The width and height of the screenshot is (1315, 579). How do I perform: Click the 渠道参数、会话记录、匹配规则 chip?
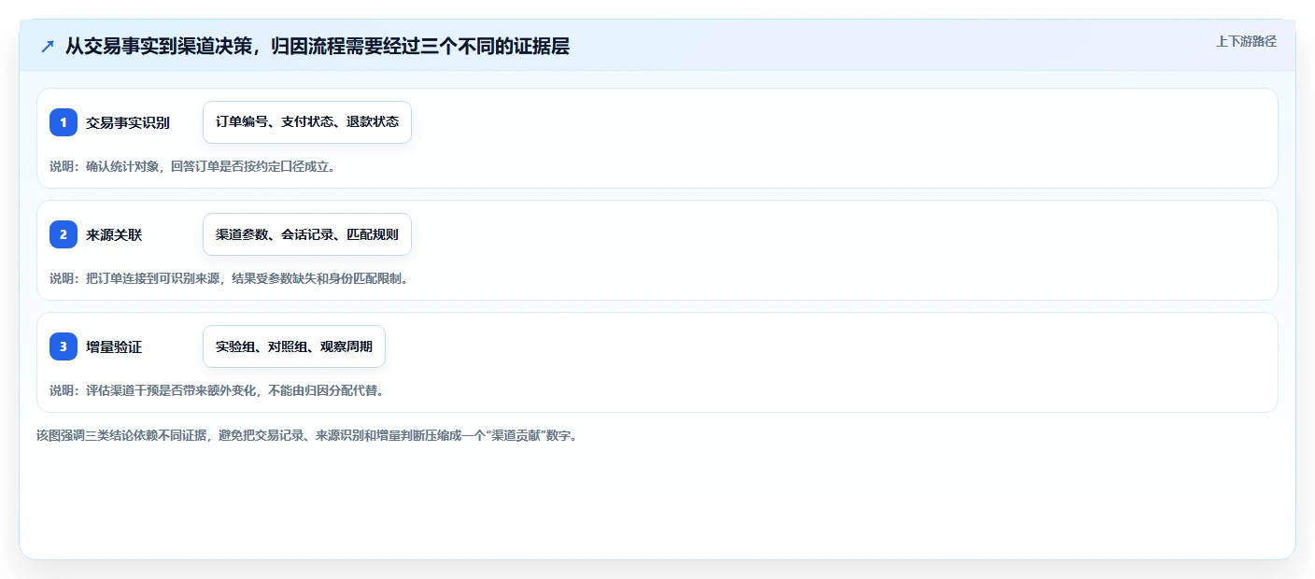(307, 234)
